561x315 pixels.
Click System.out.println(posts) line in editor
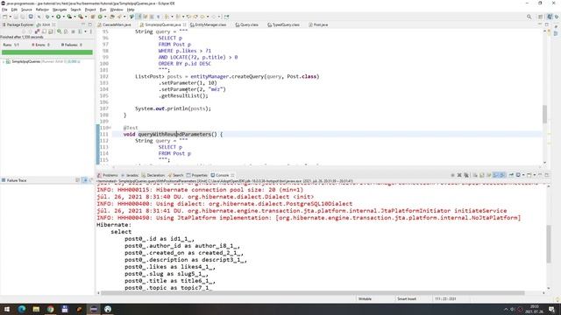pyautogui.click(x=173, y=108)
